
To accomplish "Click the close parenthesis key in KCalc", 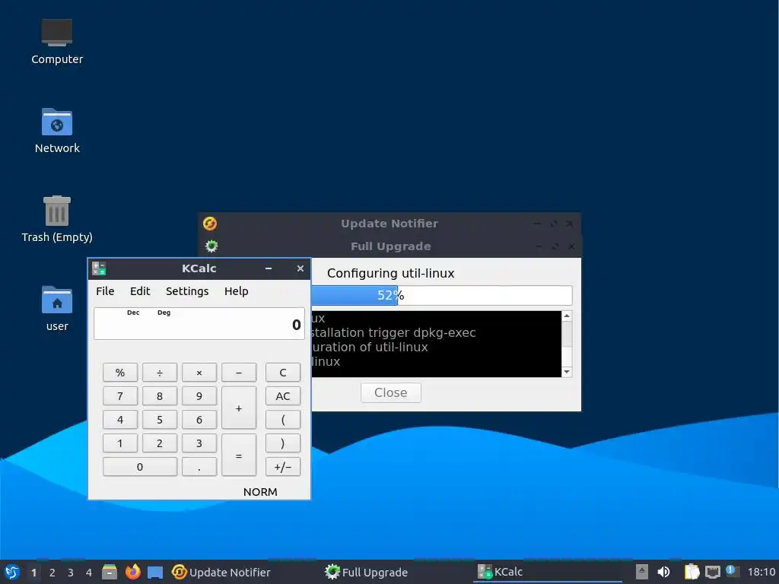I will coord(283,443).
